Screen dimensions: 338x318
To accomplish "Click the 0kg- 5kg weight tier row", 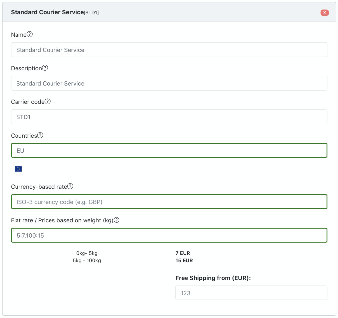I will click(x=87, y=253).
